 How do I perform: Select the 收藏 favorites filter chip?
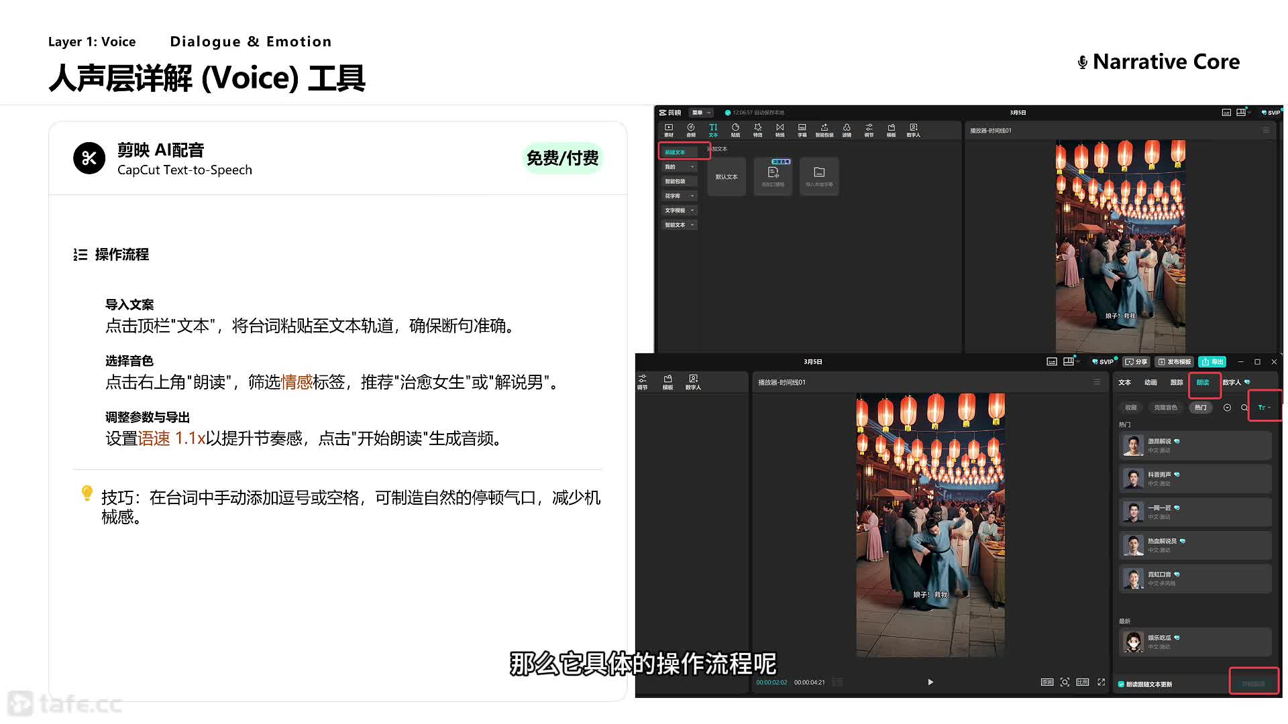[x=1131, y=408]
